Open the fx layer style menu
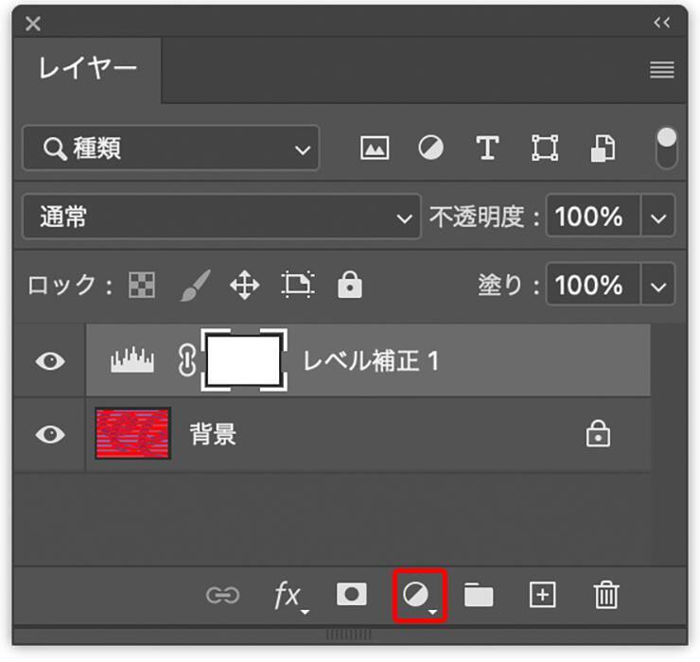 tap(290, 597)
